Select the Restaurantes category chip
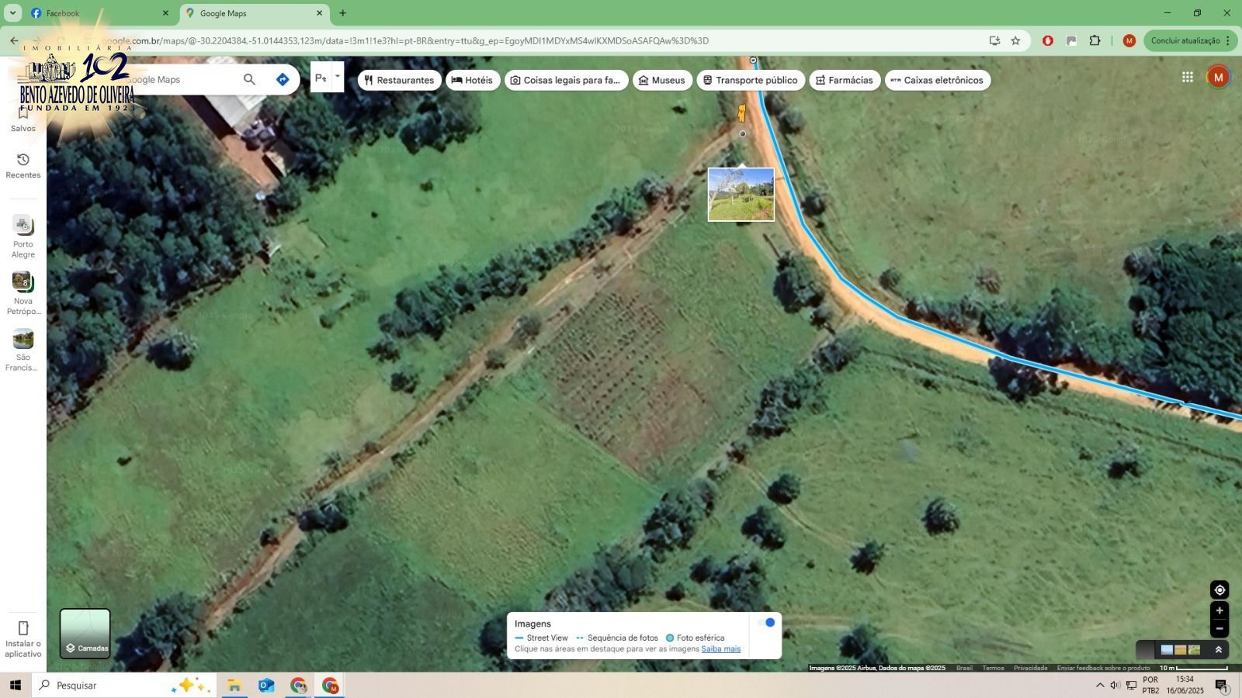Screen dimensions: 1242x698 pos(399,80)
